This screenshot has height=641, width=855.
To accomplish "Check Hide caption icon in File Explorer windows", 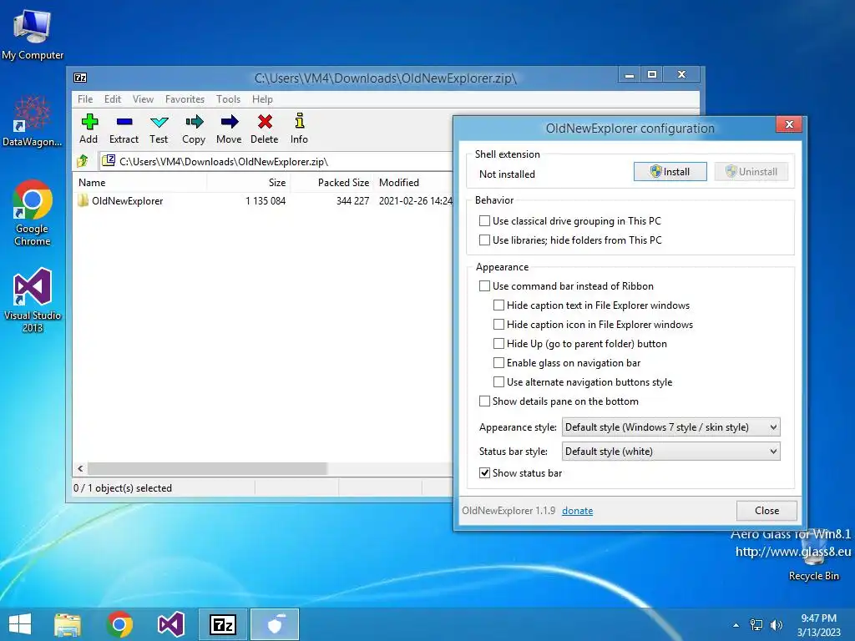I will [498, 325].
